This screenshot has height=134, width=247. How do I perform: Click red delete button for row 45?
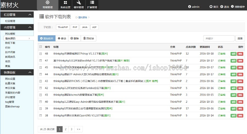(x=240, y=68)
